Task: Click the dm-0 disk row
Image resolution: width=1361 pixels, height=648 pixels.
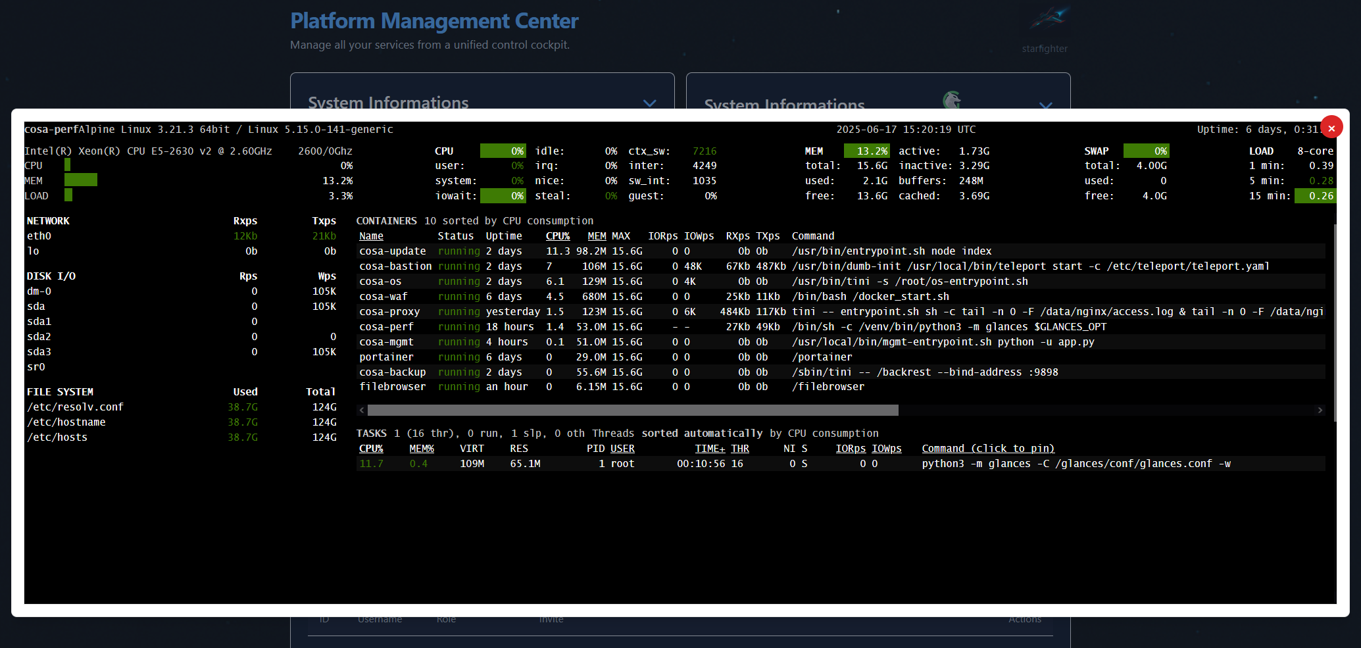Action: (182, 291)
